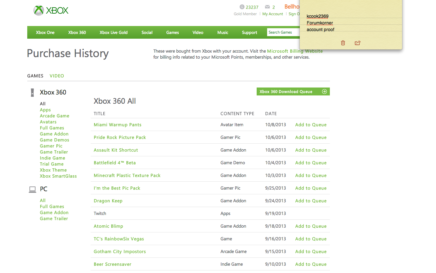Viewport: 436px width, 273px height.
Task: Filter purchases by Trial Game
Action: pos(52,164)
